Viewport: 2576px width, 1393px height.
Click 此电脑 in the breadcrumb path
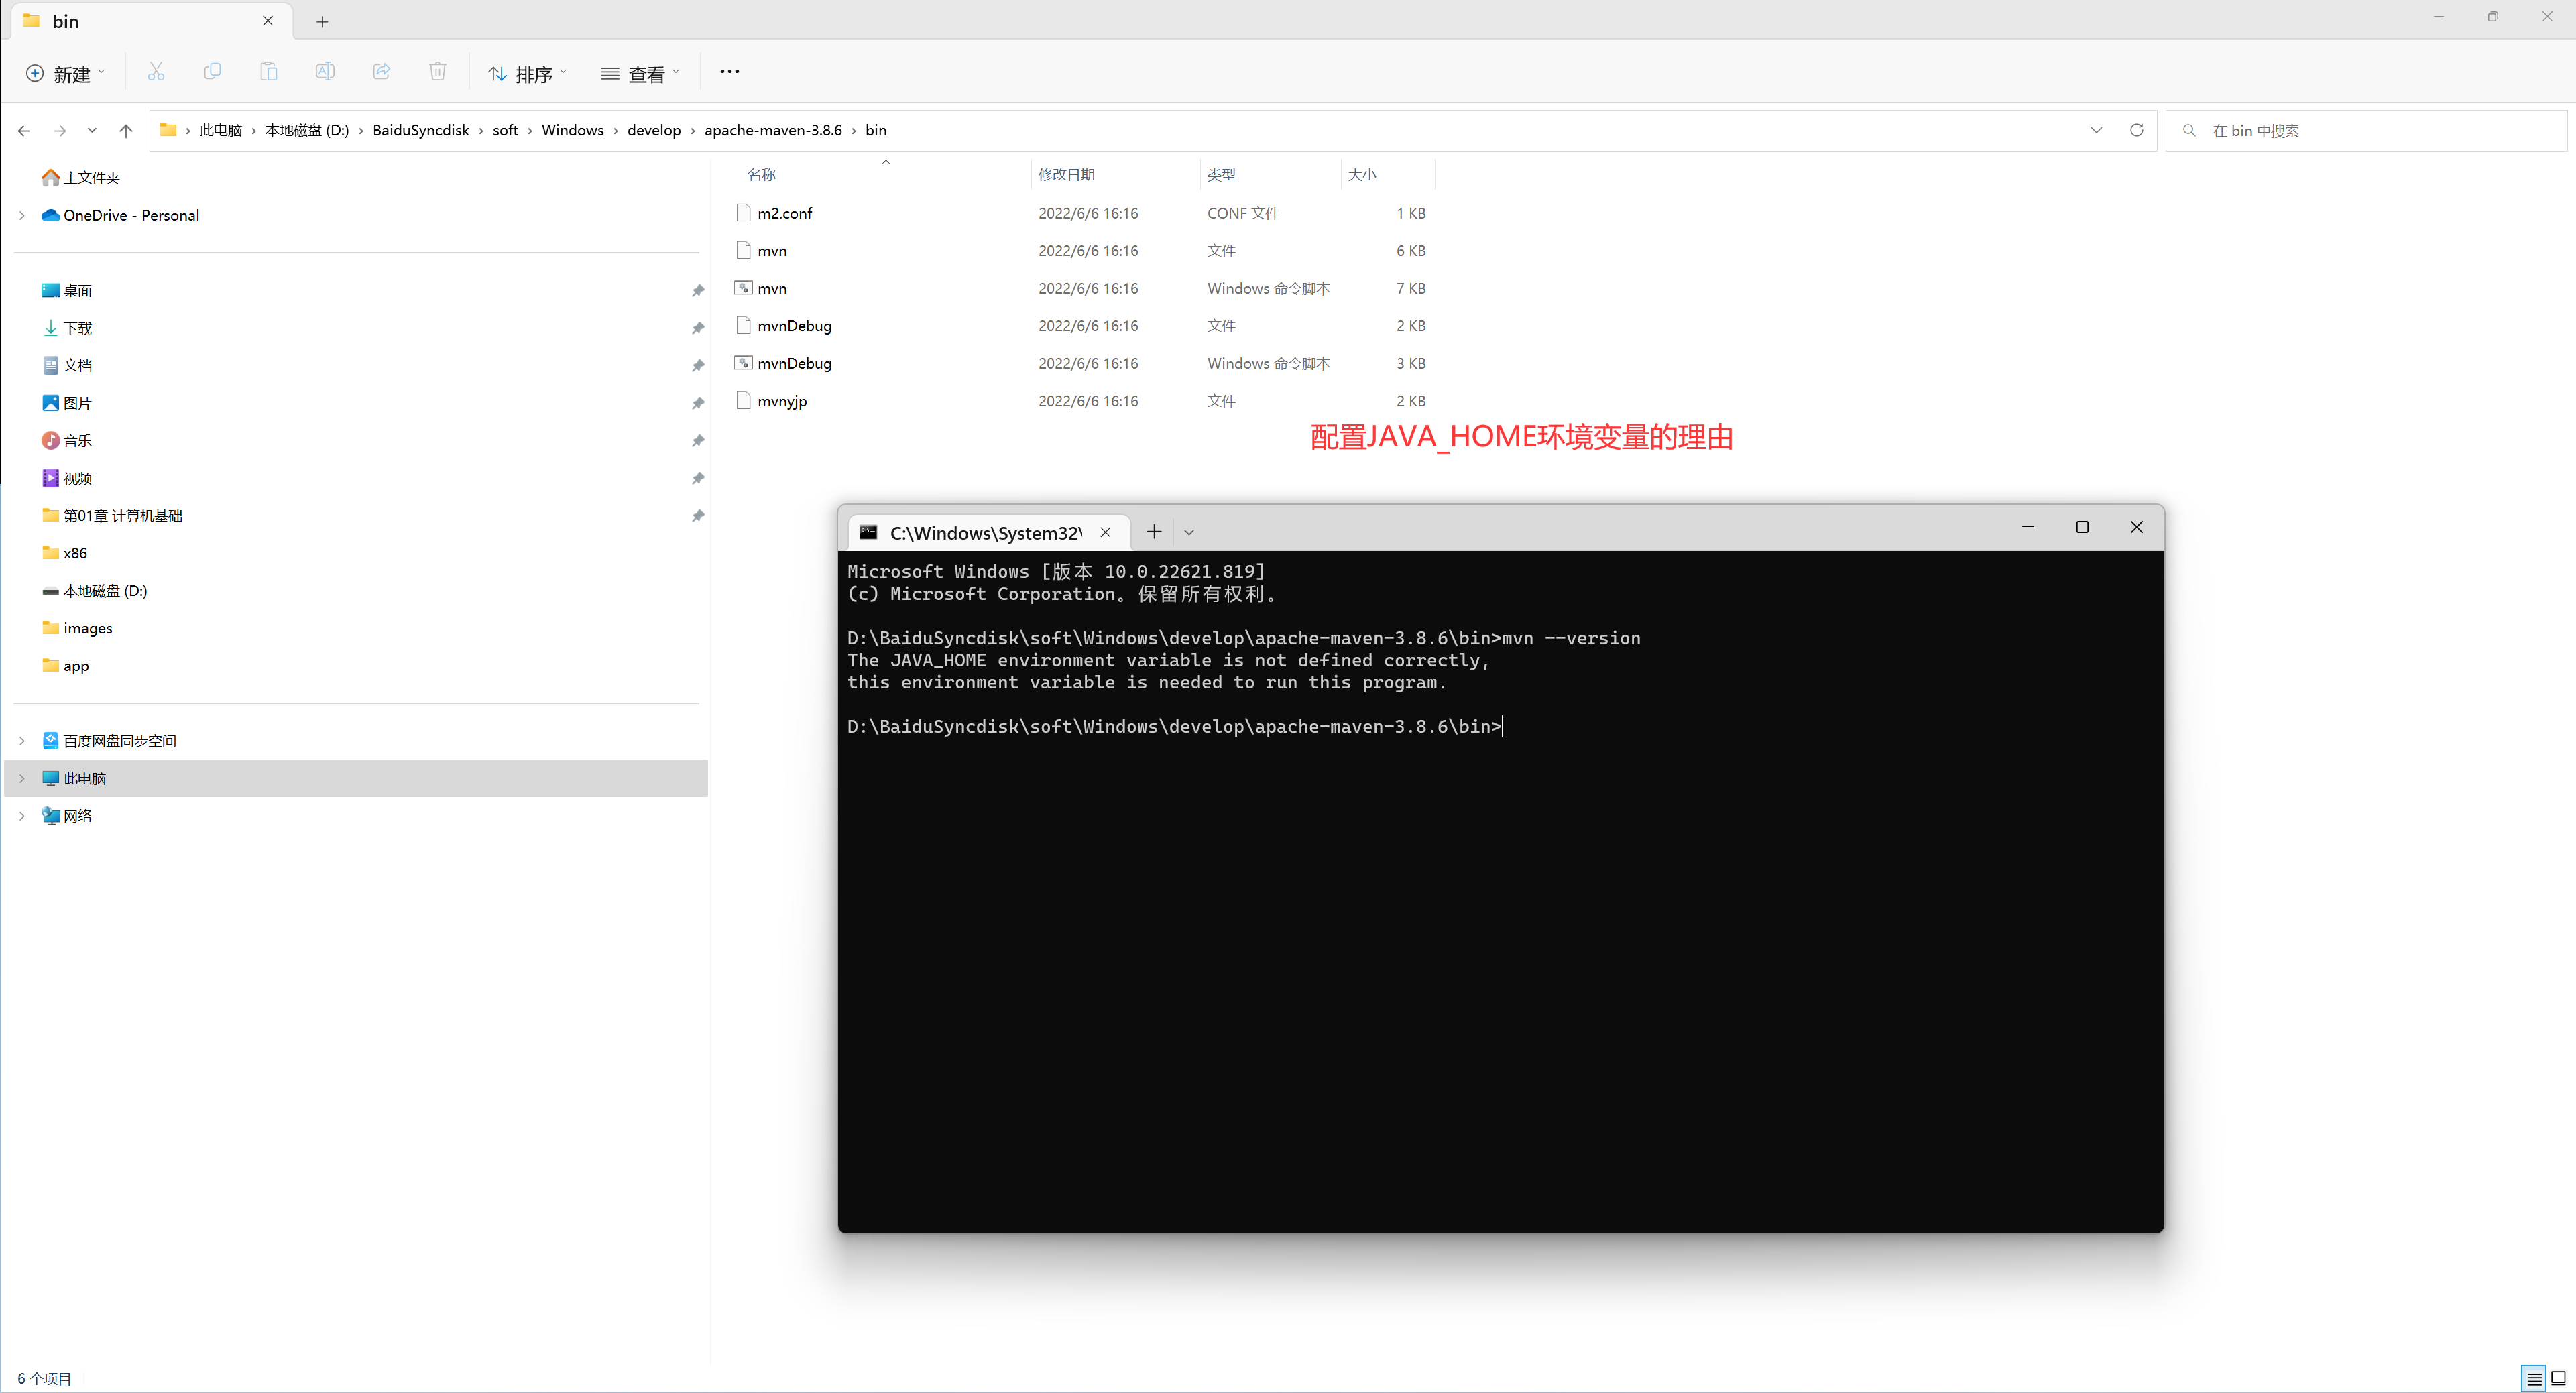click(221, 130)
